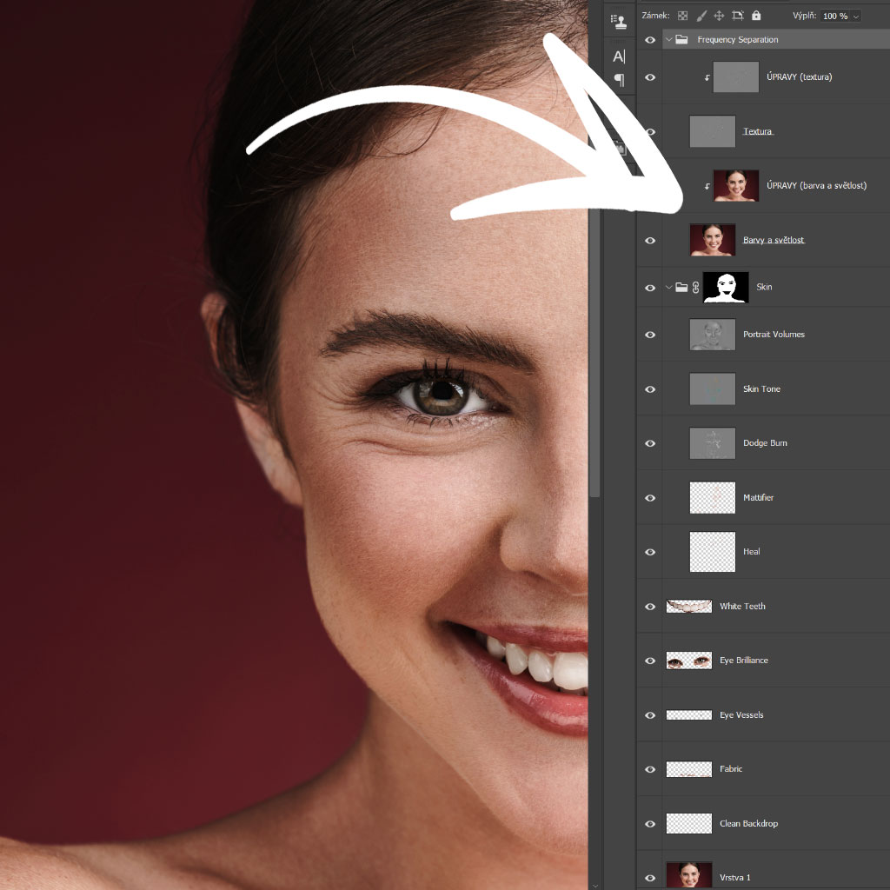Click the lock image pixels brush icon
This screenshot has width=890, height=890.
[x=701, y=16]
